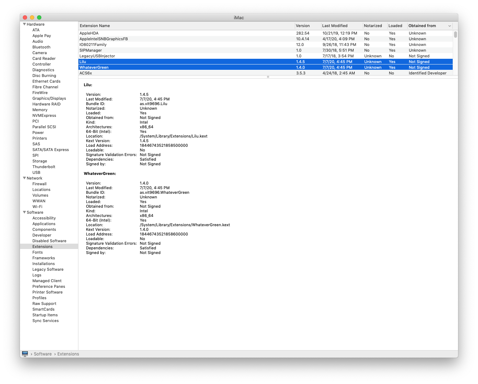Click the Lilu.kext location path
This screenshot has width=478, height=384.
tap(174, 136)
